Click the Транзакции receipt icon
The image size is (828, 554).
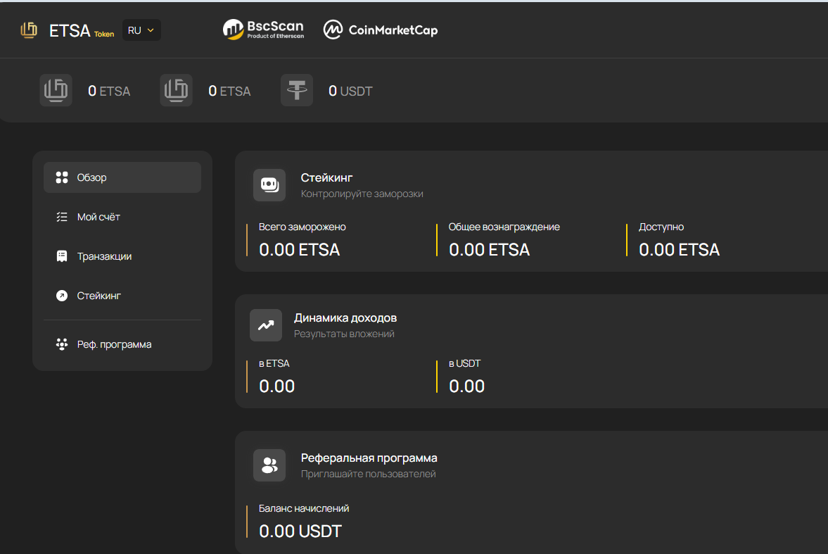point(62,256)
